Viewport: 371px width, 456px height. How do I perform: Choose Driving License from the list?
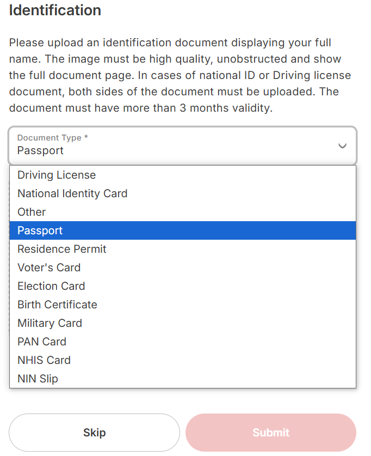point(57,175)
